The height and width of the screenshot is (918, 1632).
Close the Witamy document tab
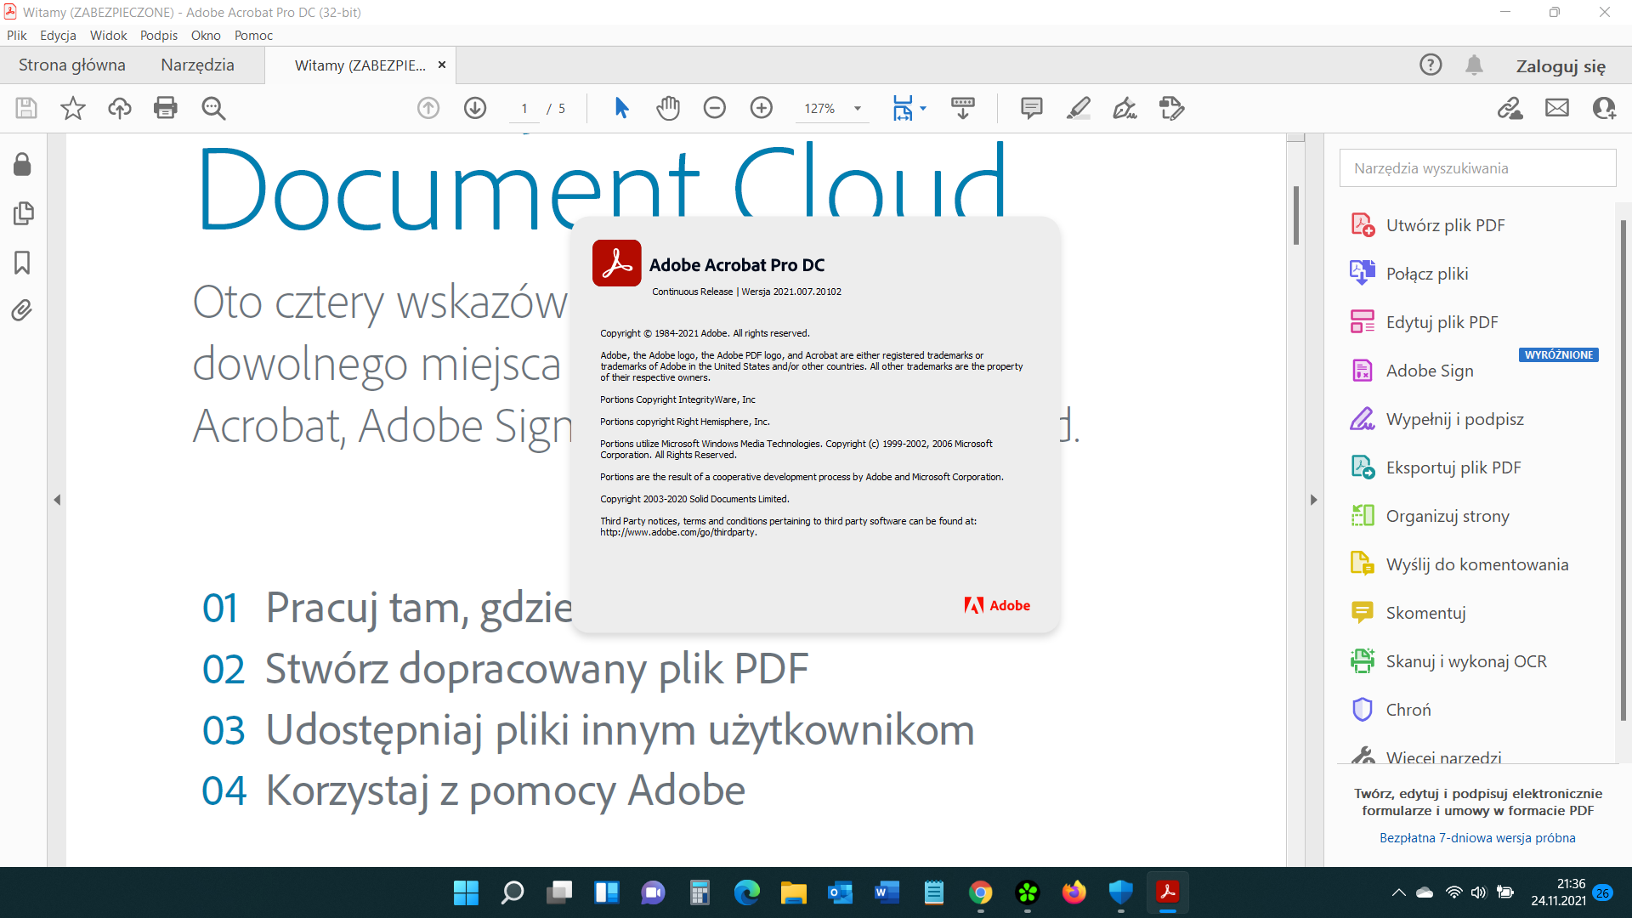point(442,65)
